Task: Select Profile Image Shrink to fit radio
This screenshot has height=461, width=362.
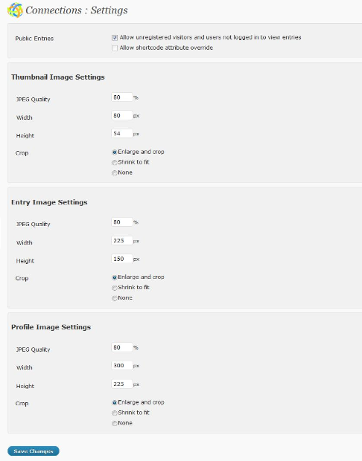Action: click(x=115, y=413)
